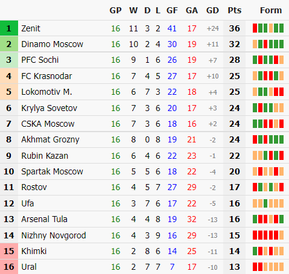Open Lokomotiv M. team details

tap(46, 92)
